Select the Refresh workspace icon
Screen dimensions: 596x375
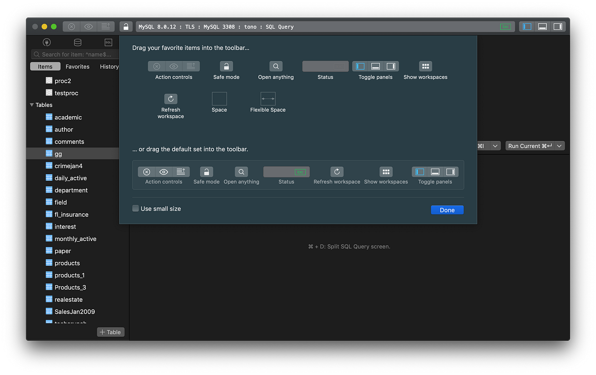point(170,99)
